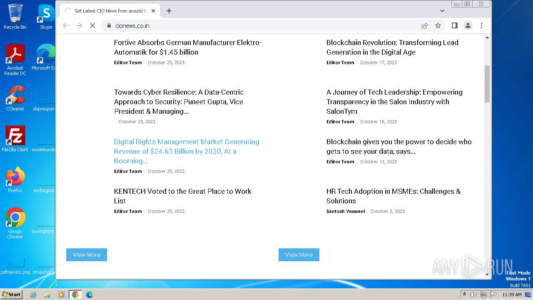Viewport: 533px width, 300px height.
Task: Open Blockchain gives you the power article
Action: pos(399,146)
